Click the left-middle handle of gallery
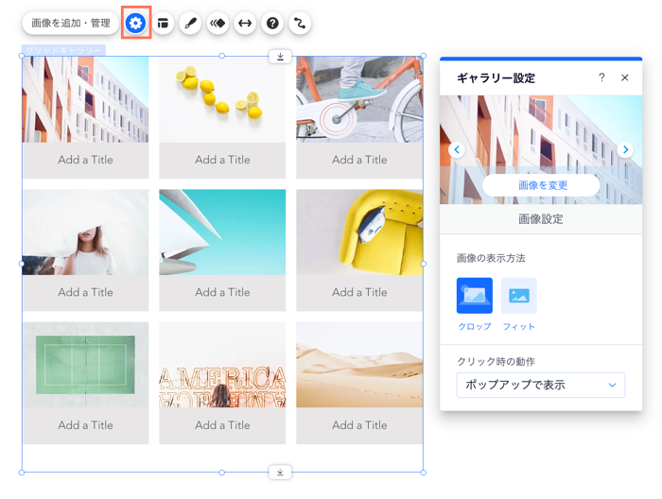Viewport: 662px width, 499px height. (x=22, y=264)
